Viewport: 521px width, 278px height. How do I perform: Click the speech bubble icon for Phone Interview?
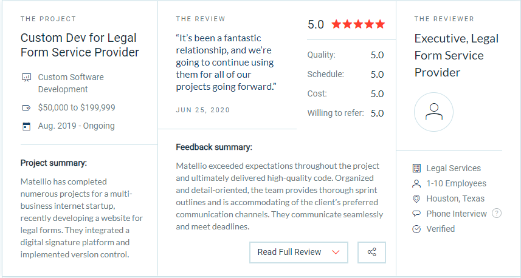tap(416, 214)
